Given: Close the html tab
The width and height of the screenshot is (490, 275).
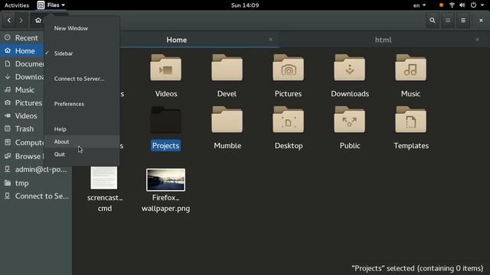Looking at the screenshot, I should click(x=477, y=39).
